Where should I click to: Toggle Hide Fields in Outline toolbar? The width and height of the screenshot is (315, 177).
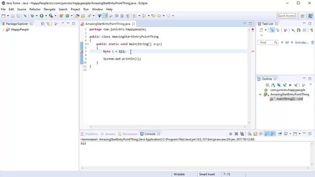click(x=279, y=85)
